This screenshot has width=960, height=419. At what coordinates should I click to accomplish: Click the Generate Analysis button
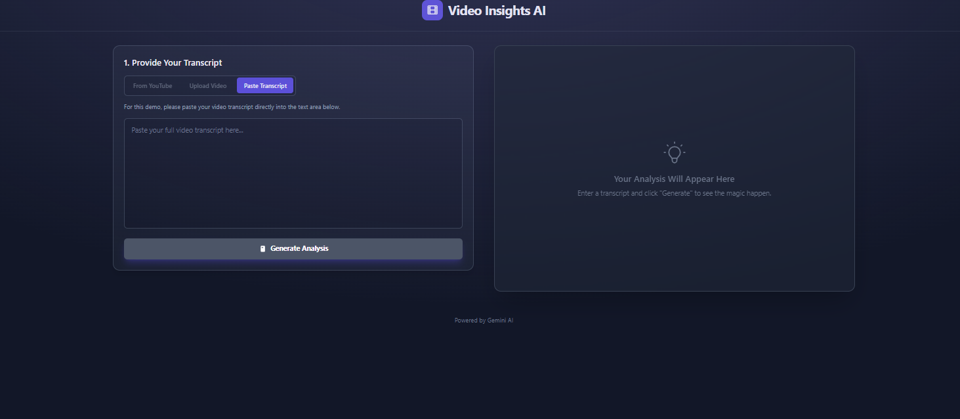293,248
